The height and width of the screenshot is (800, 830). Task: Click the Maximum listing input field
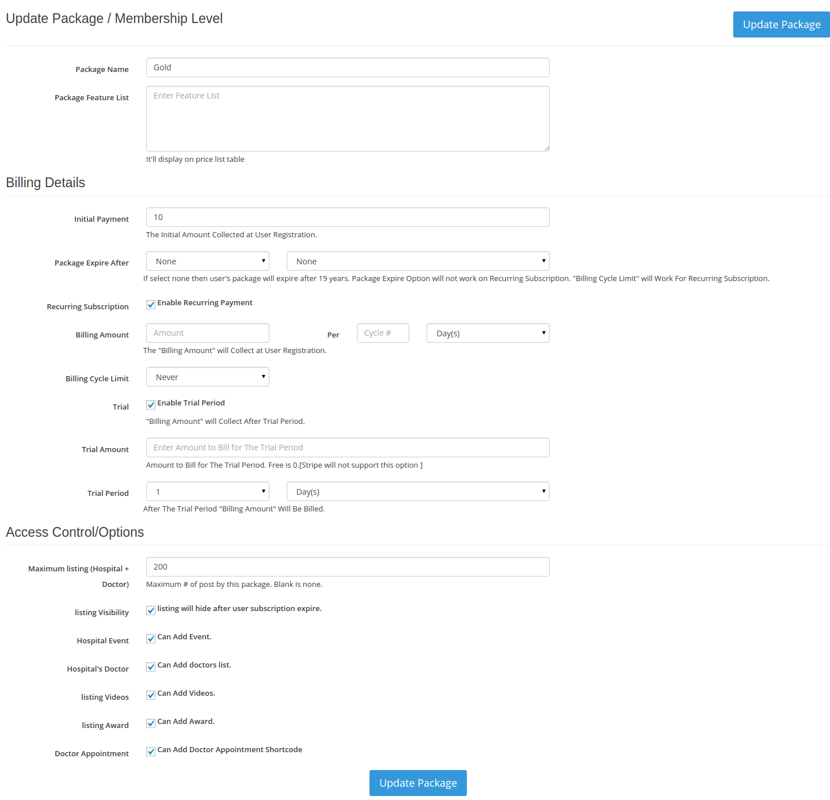tap(348, 567)
